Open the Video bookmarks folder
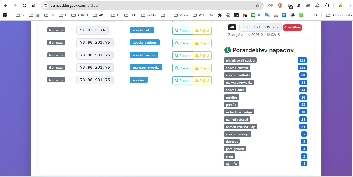This screenshot has width=353, height=177. [181, 15]
